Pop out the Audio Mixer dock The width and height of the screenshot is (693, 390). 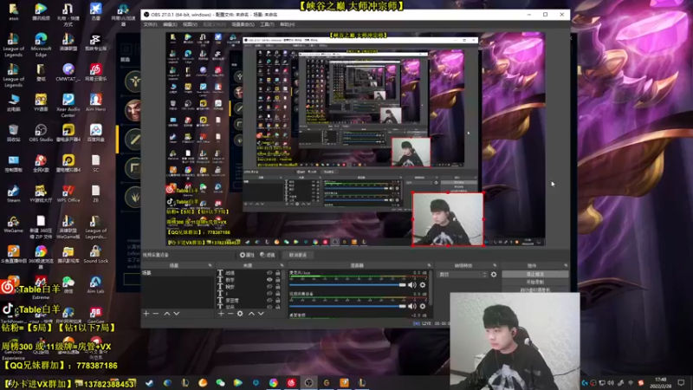coord(429,265)
